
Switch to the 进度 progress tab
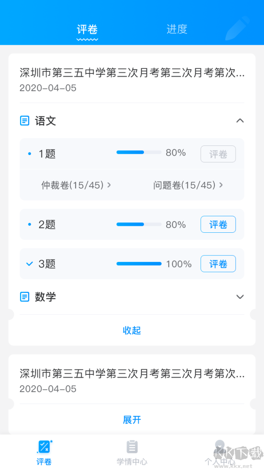coord(177,29)
